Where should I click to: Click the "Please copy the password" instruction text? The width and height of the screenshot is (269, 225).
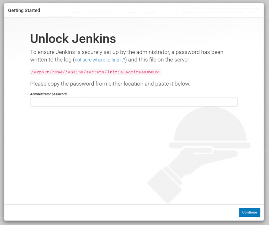click(110, 84)
